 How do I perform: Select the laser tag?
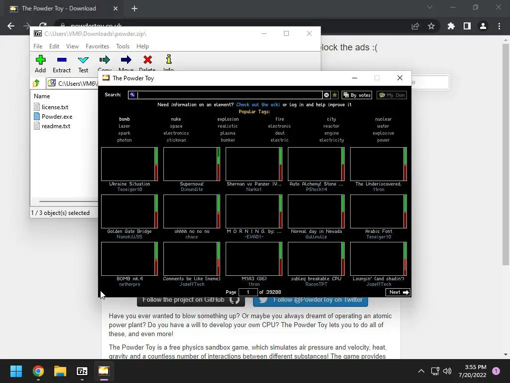point(124,126)
